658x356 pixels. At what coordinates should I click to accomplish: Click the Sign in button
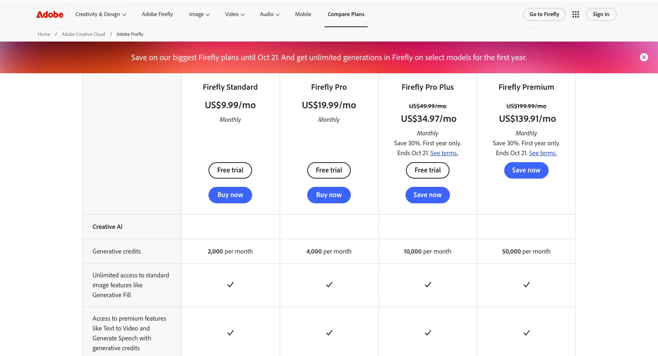click(x=601, y=14)
